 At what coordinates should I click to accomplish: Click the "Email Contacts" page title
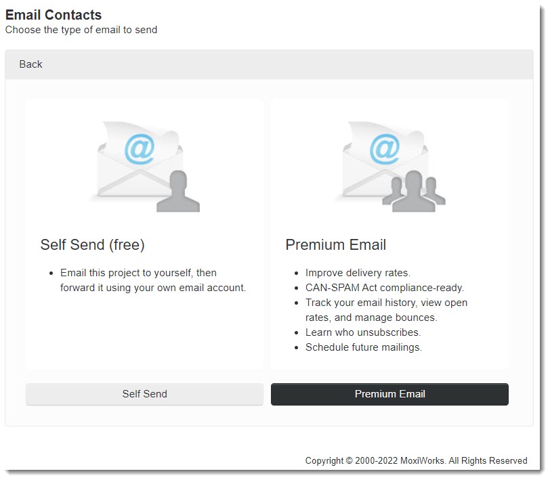54,15
